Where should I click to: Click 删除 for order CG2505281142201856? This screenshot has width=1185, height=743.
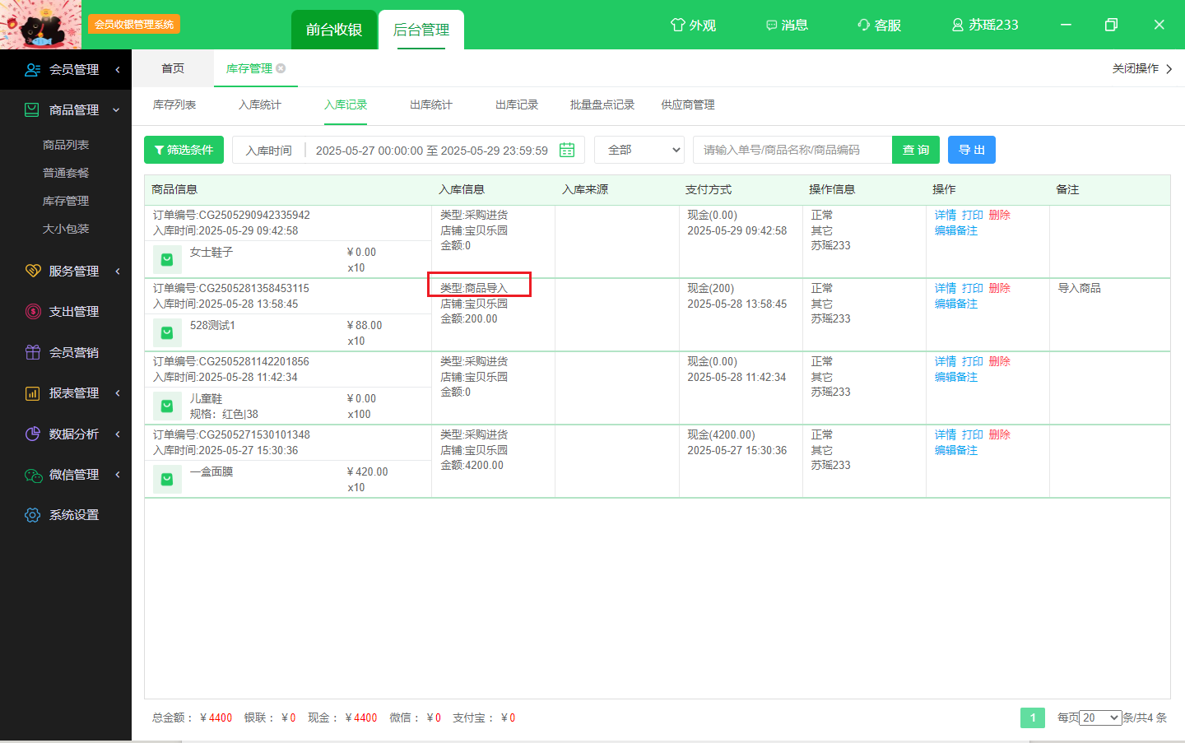click(1000, 361)
